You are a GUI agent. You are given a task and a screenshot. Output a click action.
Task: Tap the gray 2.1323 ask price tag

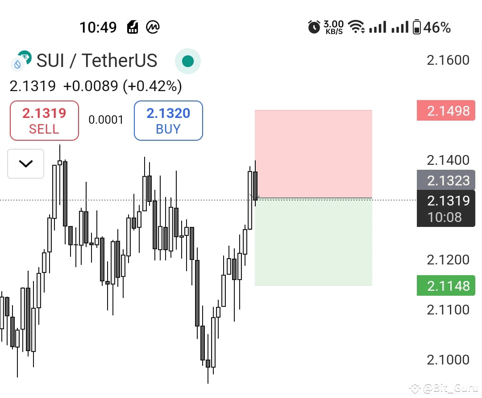pyautogui.click(x=445, y=180)
